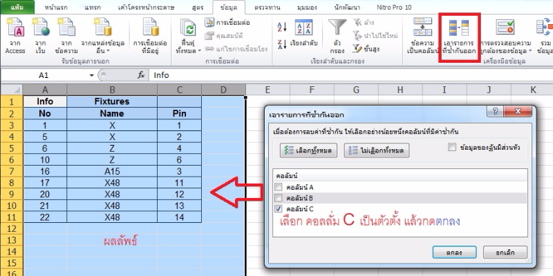Switch to Formulas (สูตร) tab
553x276 pixels.
(198, 7)
